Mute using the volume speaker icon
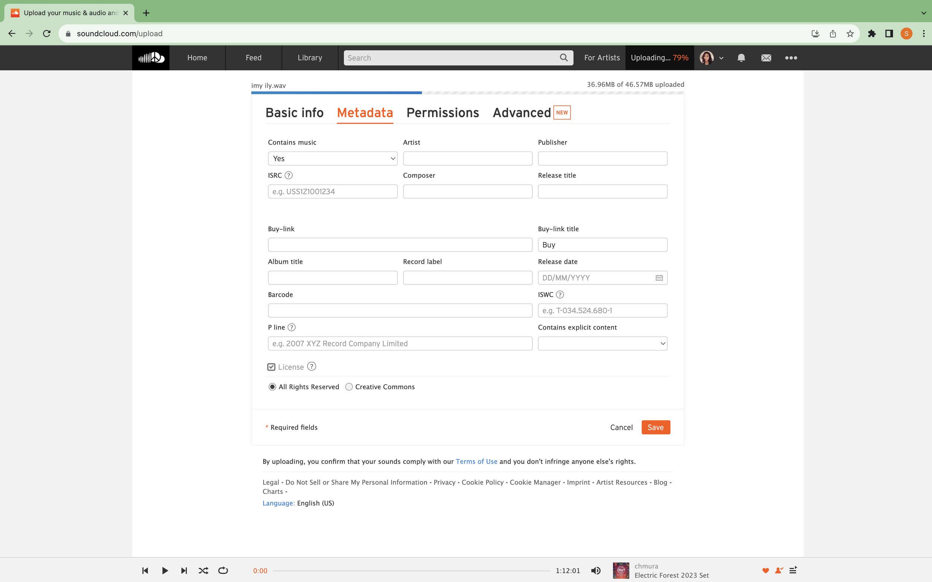 coord(596,570)
